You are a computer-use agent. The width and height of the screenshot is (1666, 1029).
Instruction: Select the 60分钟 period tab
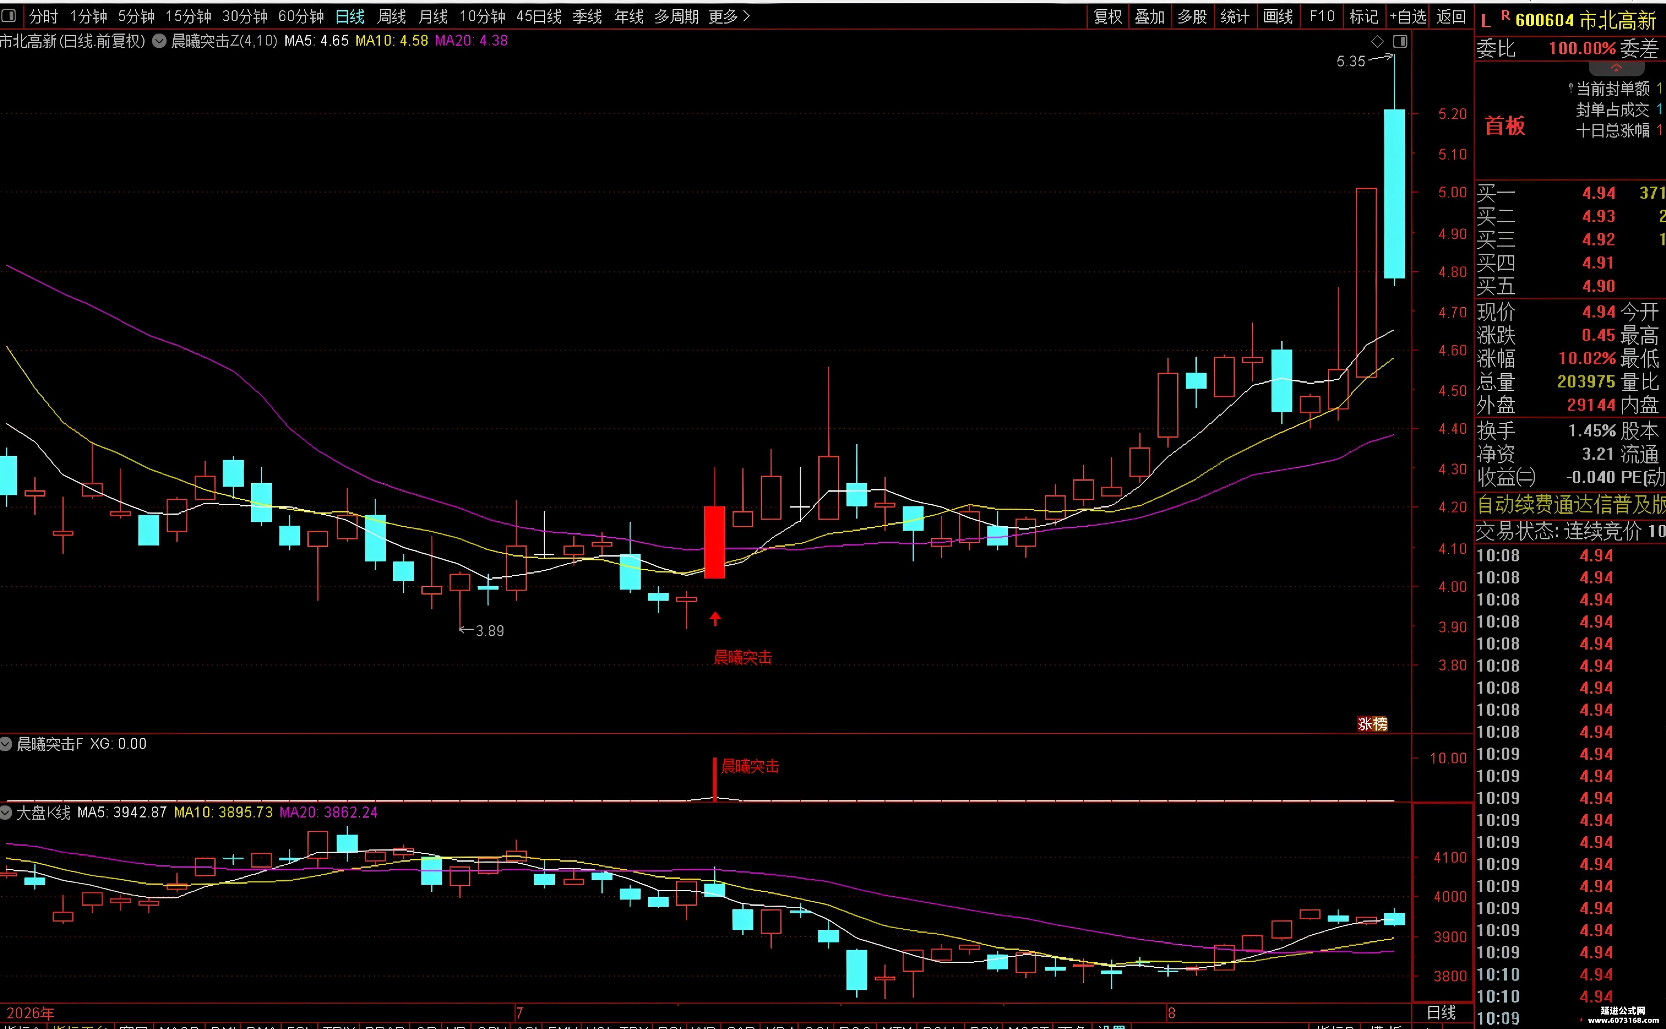(301, 16)
